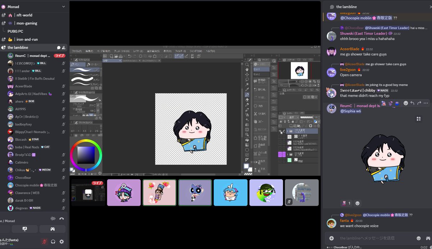Open Edit menu in Clip Studio stream
This screenshot has width=432, height=249.
point(89,51)
